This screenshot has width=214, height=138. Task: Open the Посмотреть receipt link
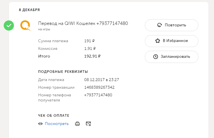pos(57,124)
